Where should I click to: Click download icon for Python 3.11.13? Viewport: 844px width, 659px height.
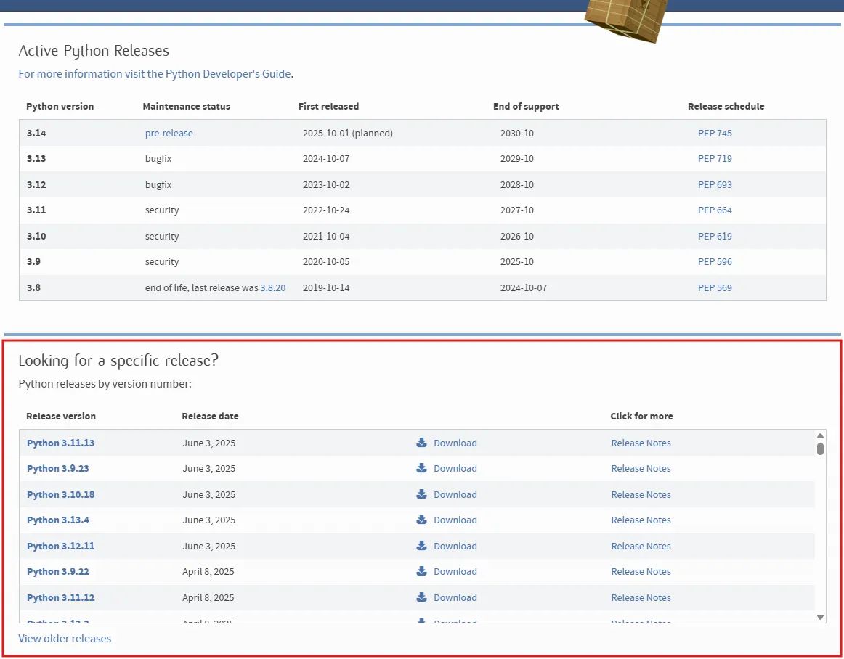421,442
